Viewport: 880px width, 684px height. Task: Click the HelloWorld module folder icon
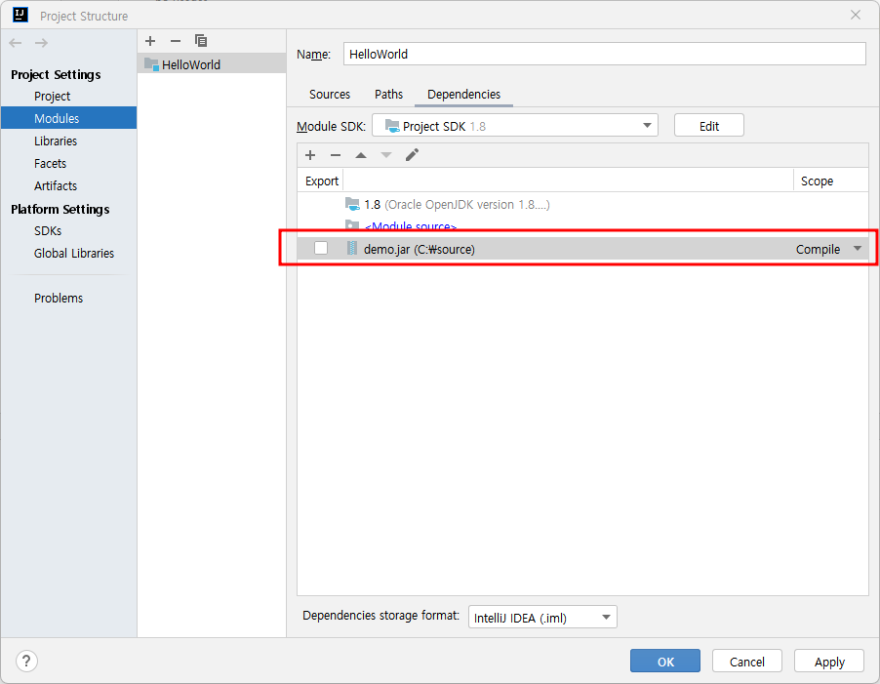tap(151, 64)
